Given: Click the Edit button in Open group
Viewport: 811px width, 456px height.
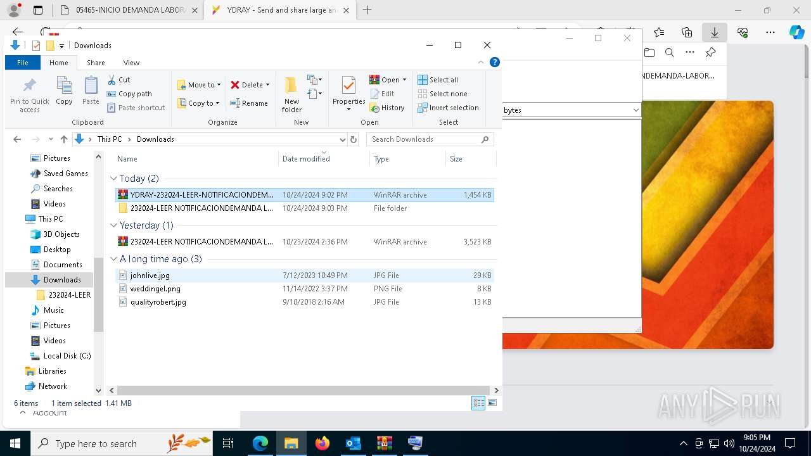Looking at the screenshot, I should click(382, 94).
